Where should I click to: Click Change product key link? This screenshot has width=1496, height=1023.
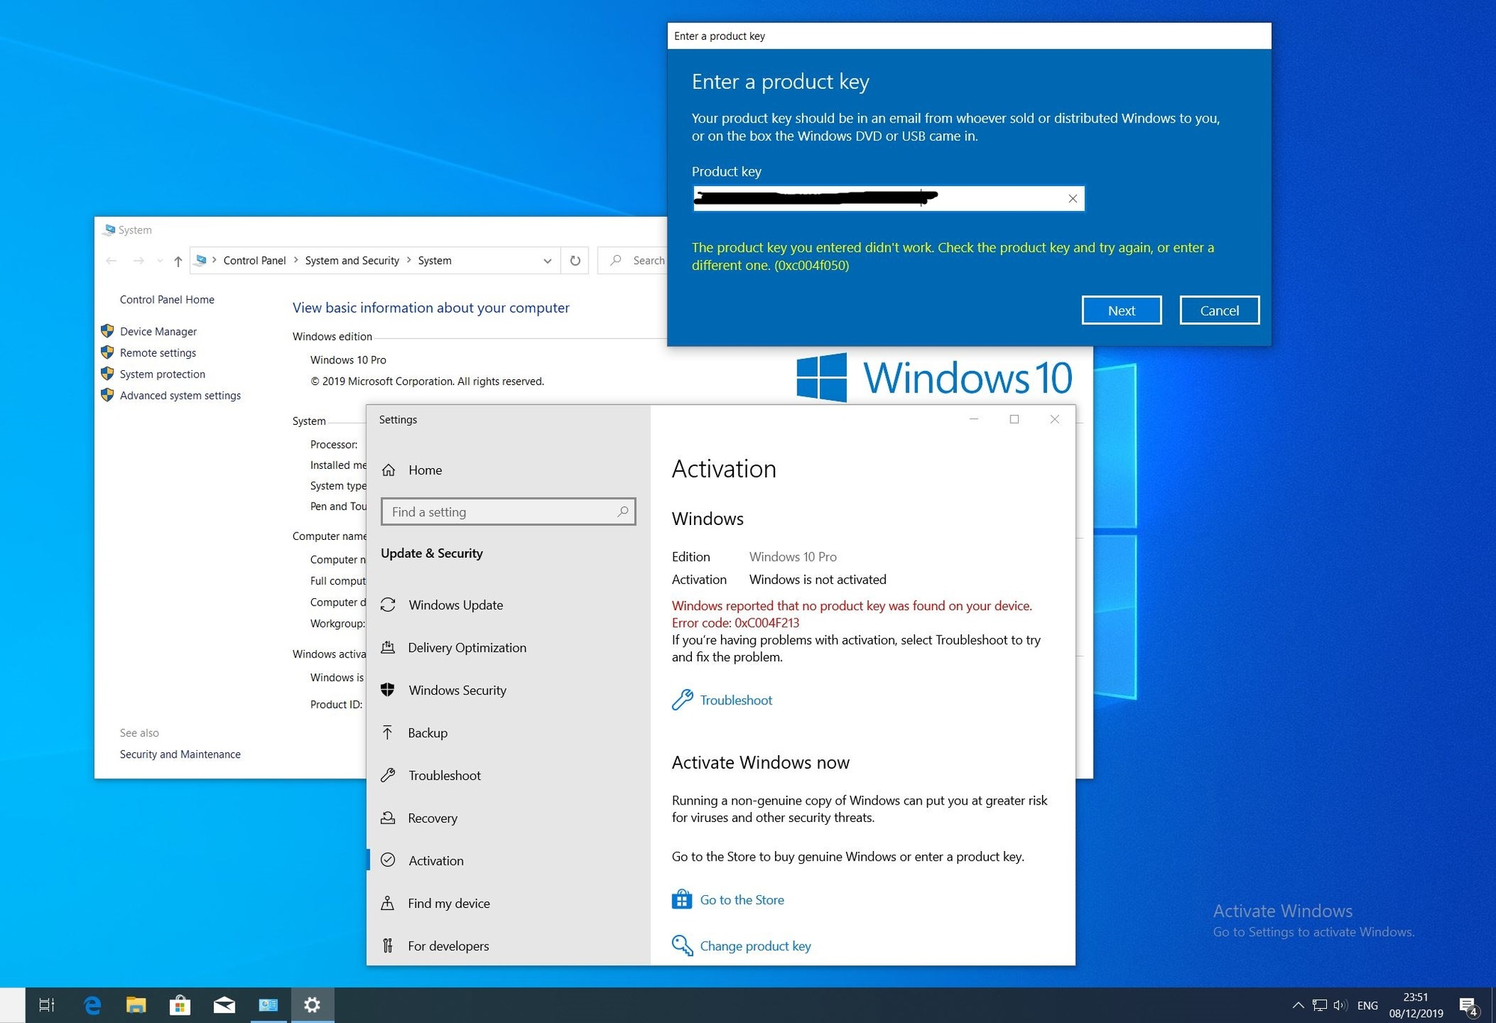755,946
